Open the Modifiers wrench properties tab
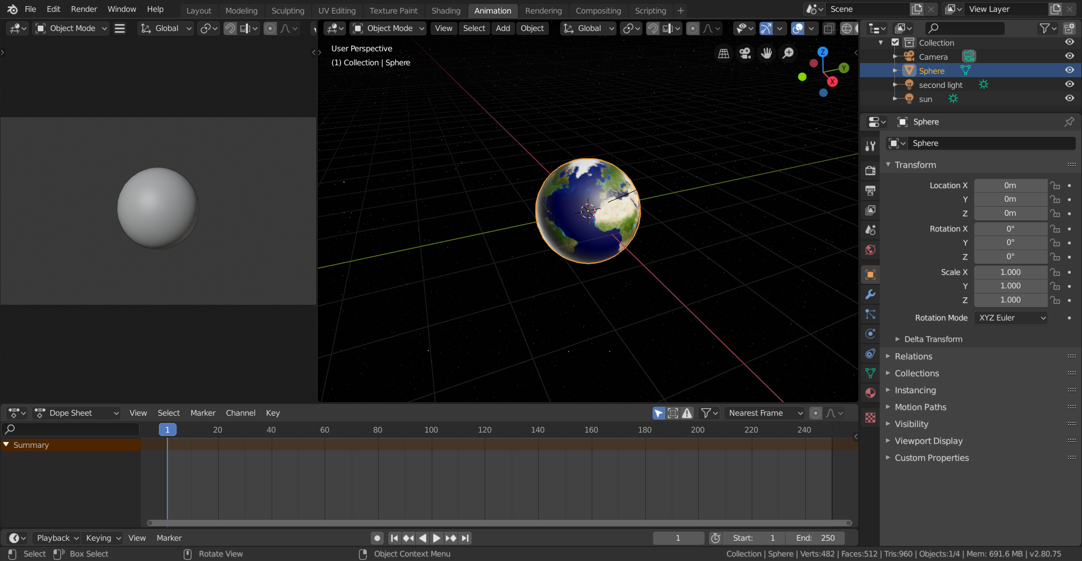Screen dimensions: 1082x561 tap(870, 295)
